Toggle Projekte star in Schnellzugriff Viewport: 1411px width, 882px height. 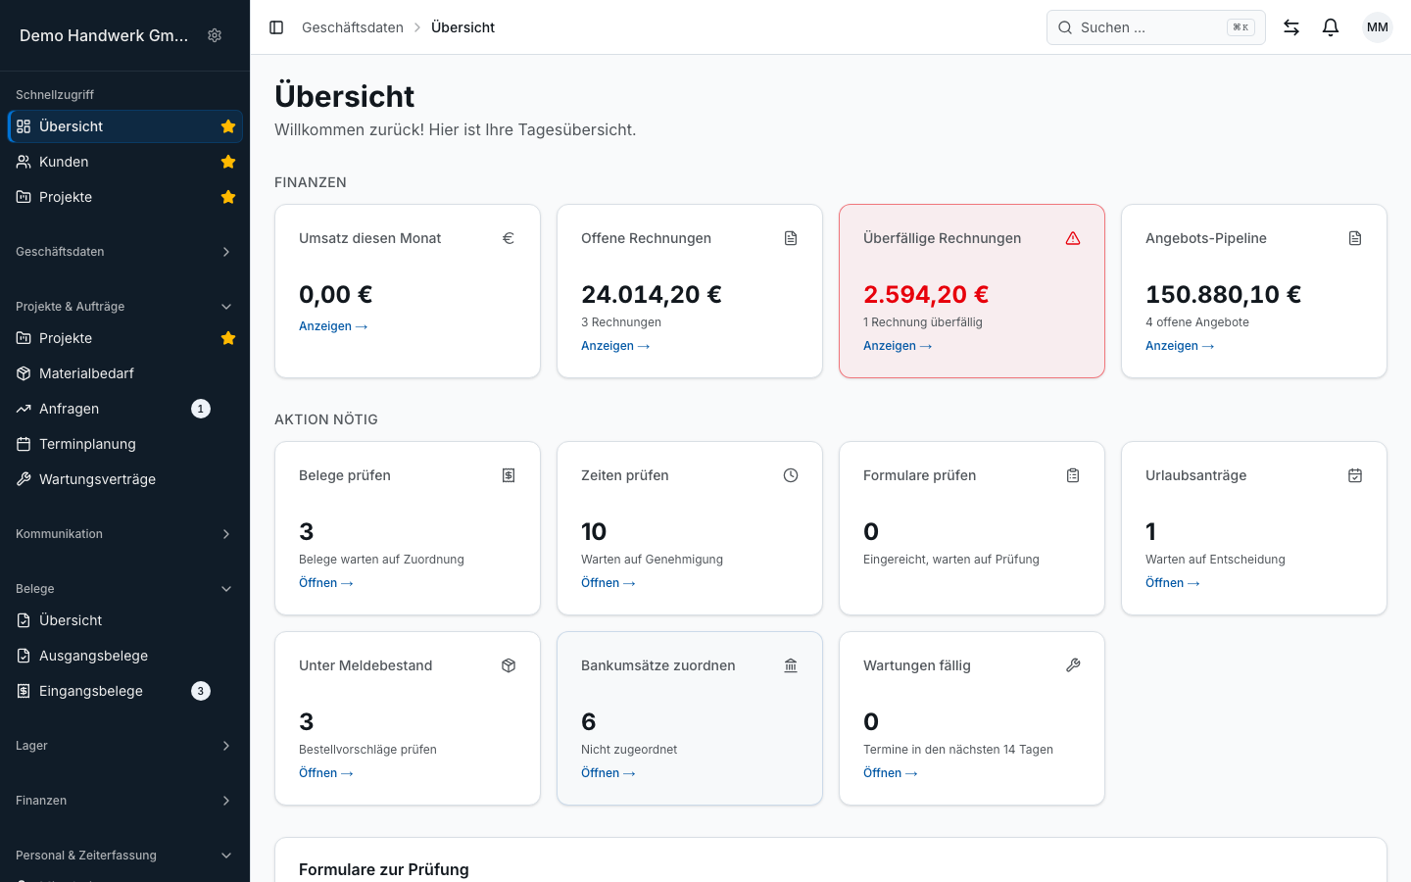pos(228,197)
